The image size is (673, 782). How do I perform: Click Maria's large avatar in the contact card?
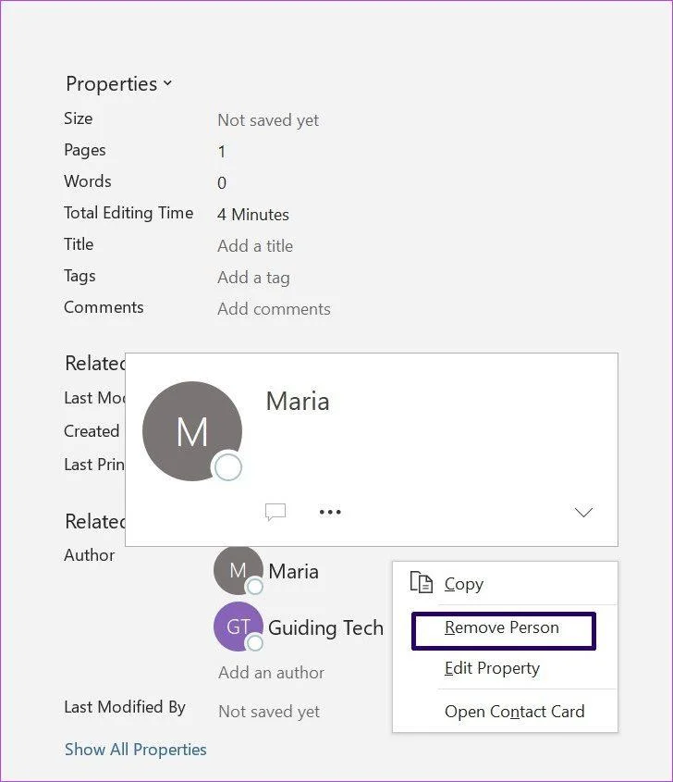coord(192,431)
